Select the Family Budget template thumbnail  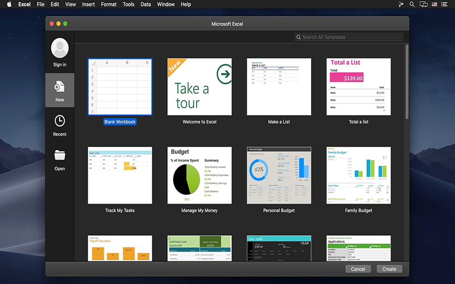[358, 175]
